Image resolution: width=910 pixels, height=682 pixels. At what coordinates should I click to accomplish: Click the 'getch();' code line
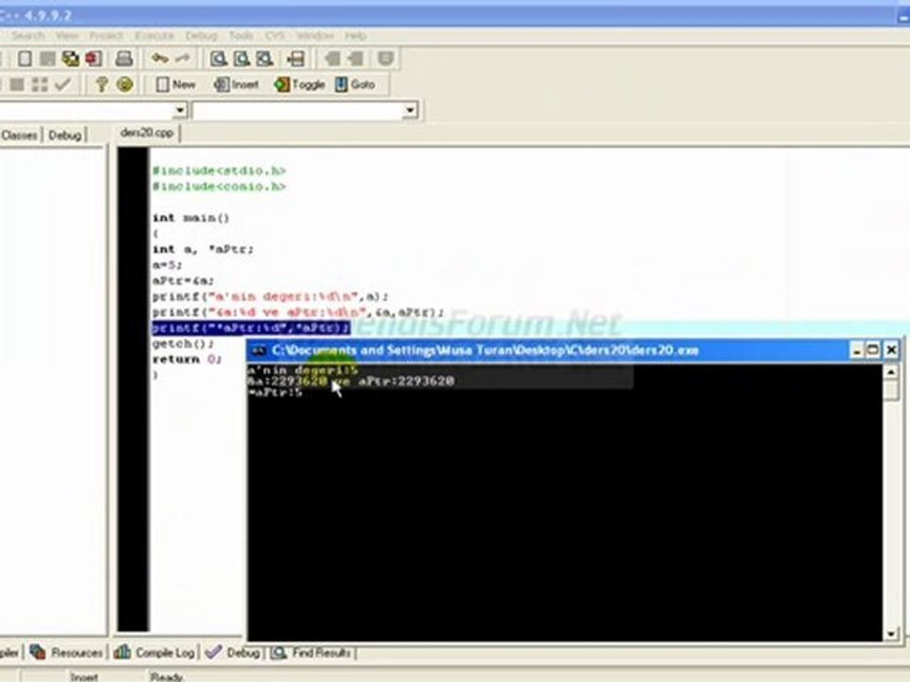point(183,344)
